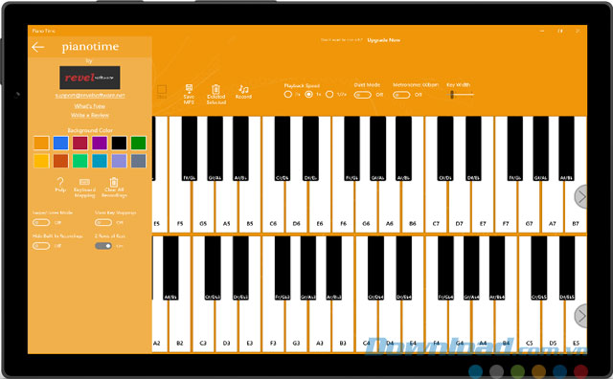Enable the Metronome switch

pos(401,95)
